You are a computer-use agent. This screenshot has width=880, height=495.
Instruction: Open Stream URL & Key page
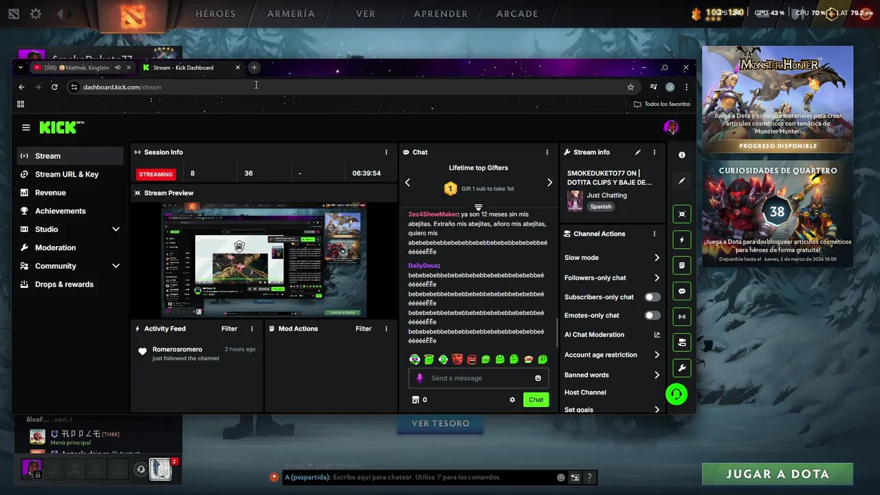(70, 175)
